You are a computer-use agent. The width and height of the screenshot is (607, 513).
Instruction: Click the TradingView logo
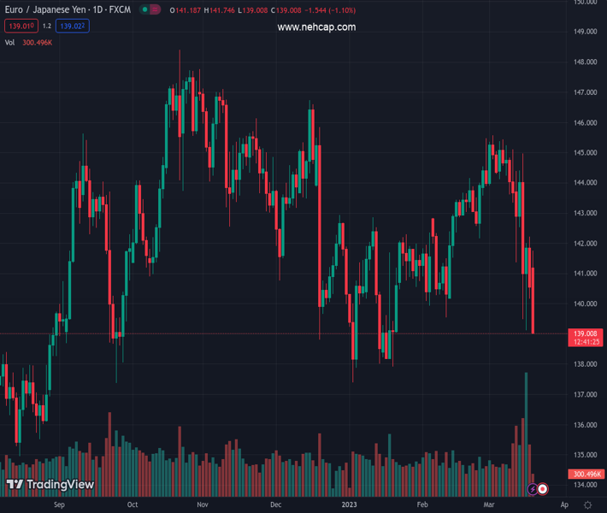pos(50,485)
